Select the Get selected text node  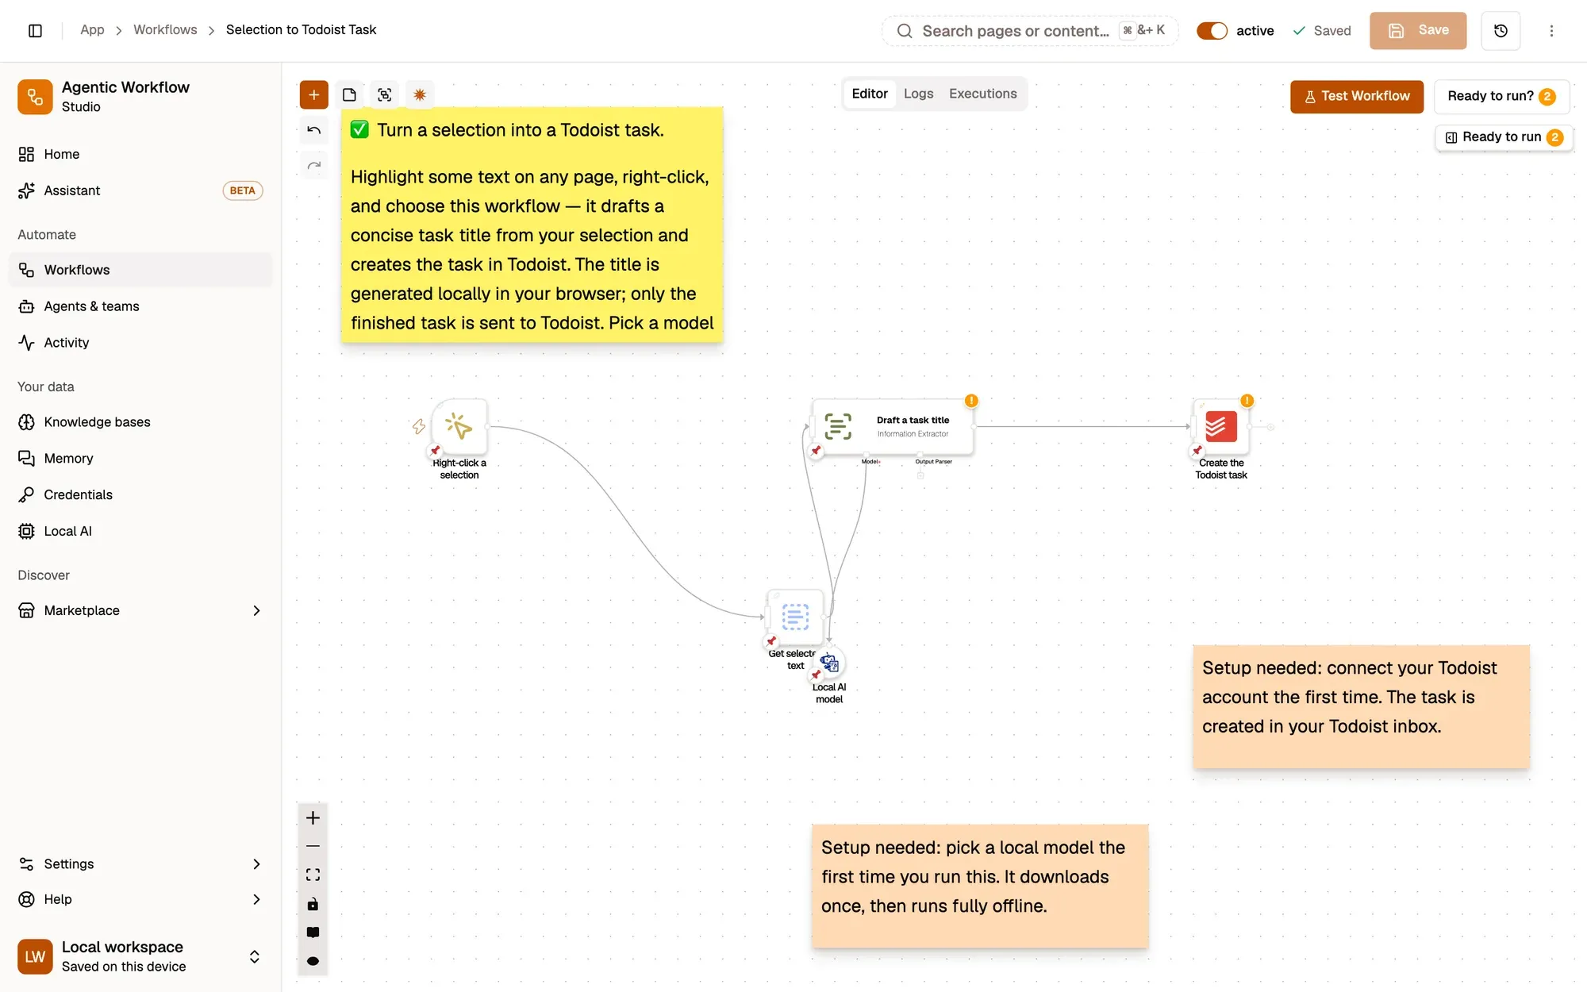795,617
